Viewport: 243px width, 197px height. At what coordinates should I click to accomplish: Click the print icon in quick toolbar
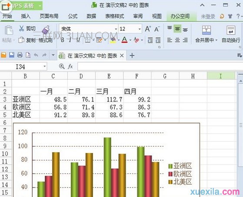click(x=20, y=55)
